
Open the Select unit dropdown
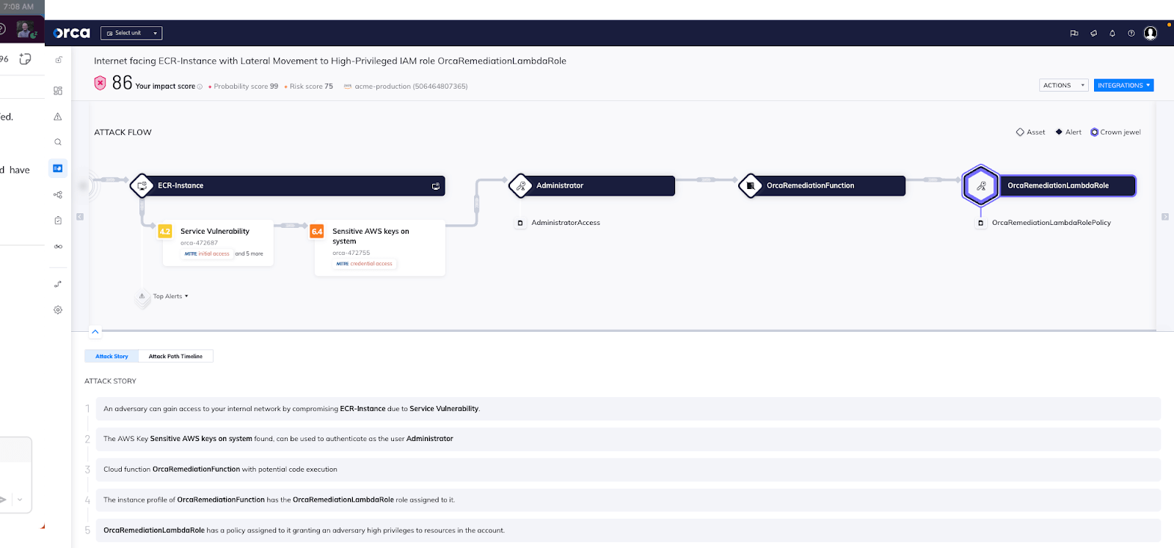tap(131, 33)
